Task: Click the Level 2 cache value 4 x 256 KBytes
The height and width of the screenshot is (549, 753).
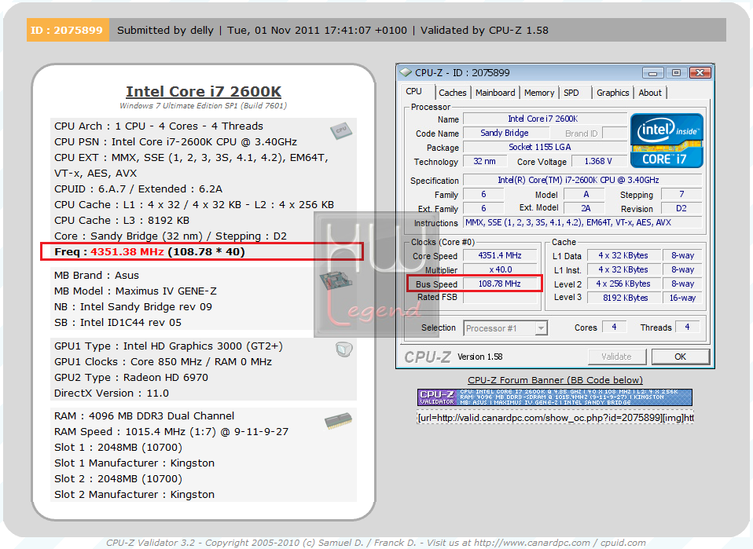Action: coord(623,284)
